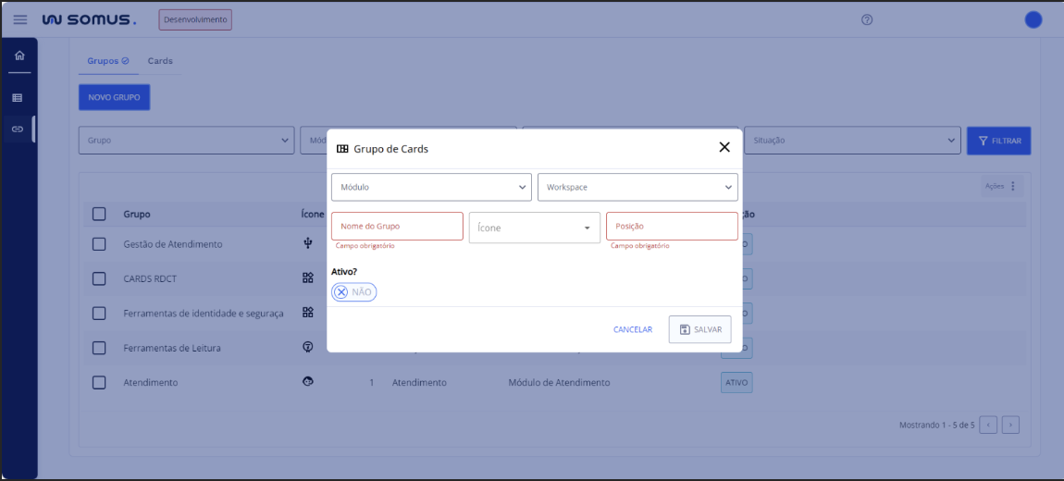Viewport: 1064px width, 481px height.
Task: Click the home icon in the sidebar
Action: tap(19, 55)
